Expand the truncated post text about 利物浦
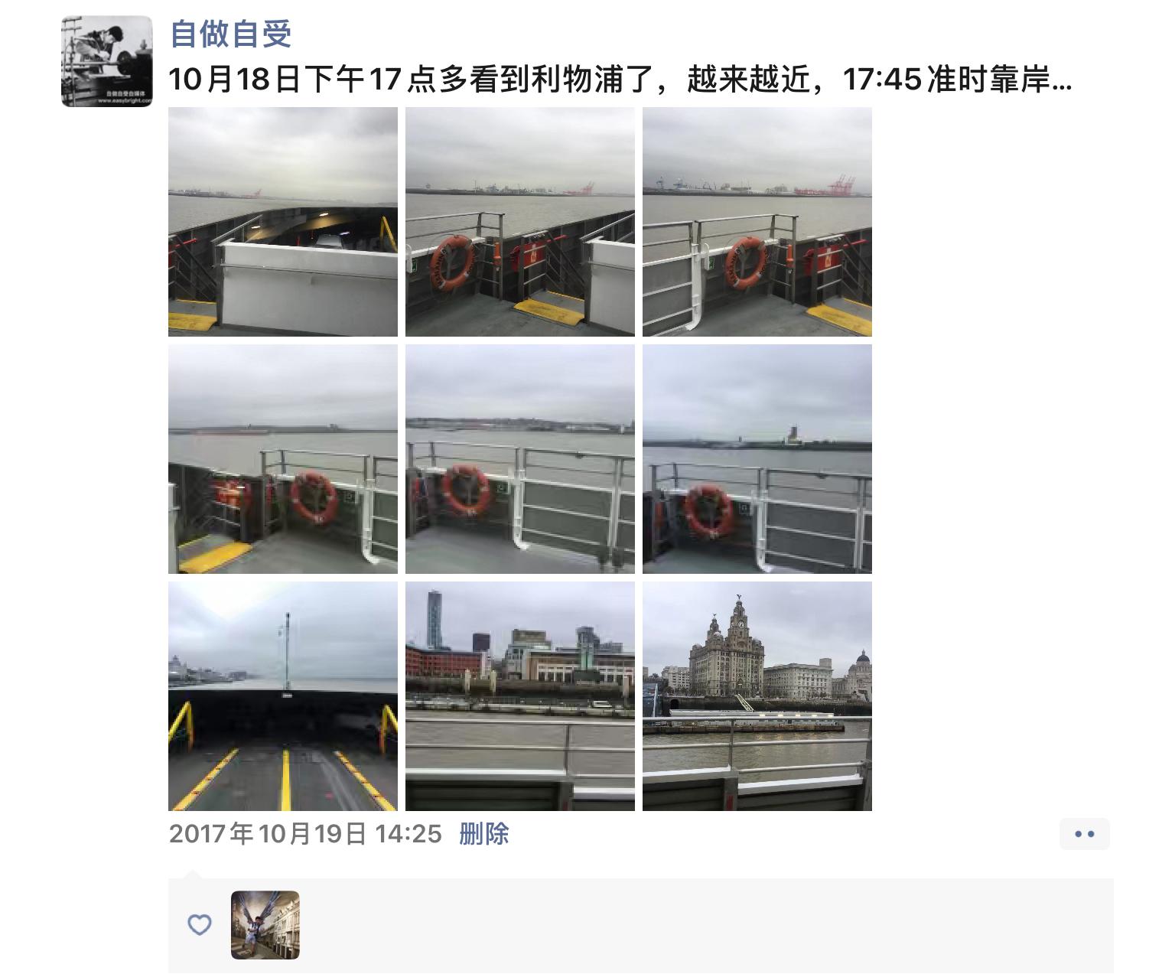 point(620,79)
